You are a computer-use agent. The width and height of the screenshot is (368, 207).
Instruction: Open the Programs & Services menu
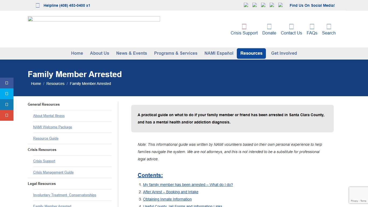pyautogui.click(x=176, y=53)
